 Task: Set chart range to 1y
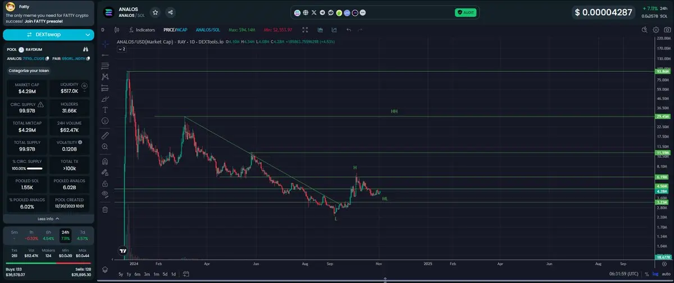coord(129,274)
